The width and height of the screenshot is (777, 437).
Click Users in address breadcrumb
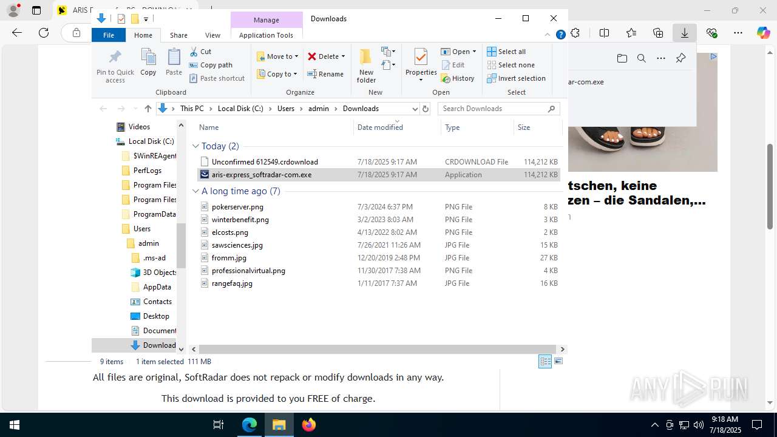click(x=286, y=109)
